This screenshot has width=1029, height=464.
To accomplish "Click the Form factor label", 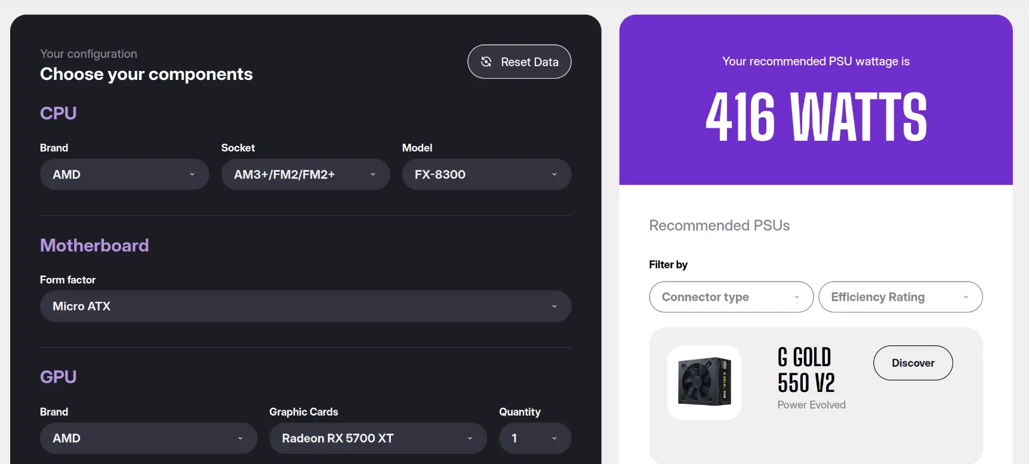I will tap(67, 280).
